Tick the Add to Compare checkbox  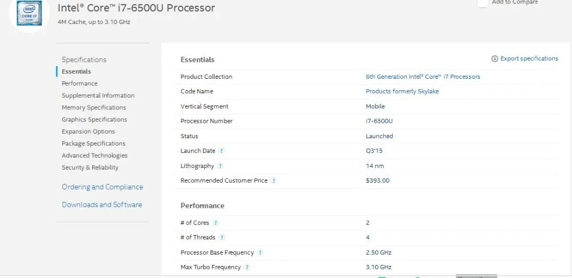pos(483,3)
